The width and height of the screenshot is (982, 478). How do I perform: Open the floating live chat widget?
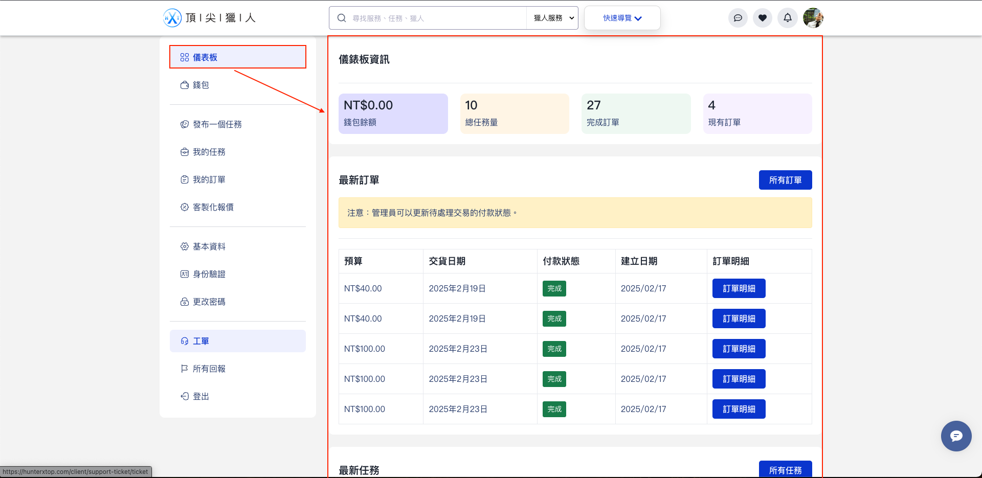tap(956, 436)
